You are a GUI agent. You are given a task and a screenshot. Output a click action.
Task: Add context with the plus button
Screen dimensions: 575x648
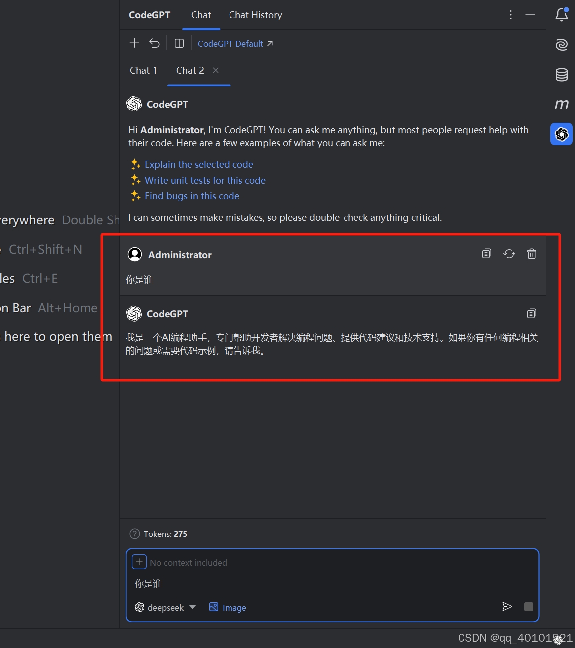click(139, 562)
